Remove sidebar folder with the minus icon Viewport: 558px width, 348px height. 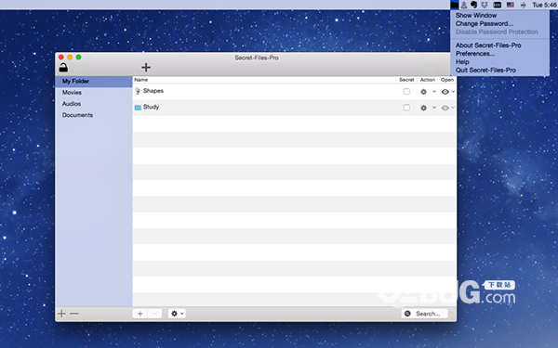point(74,314)
